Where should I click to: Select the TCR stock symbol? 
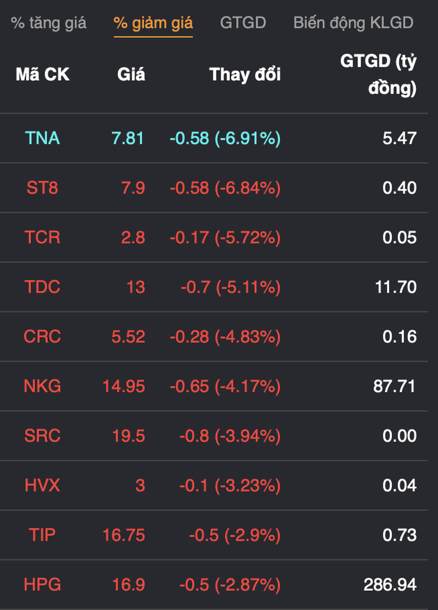42,237
